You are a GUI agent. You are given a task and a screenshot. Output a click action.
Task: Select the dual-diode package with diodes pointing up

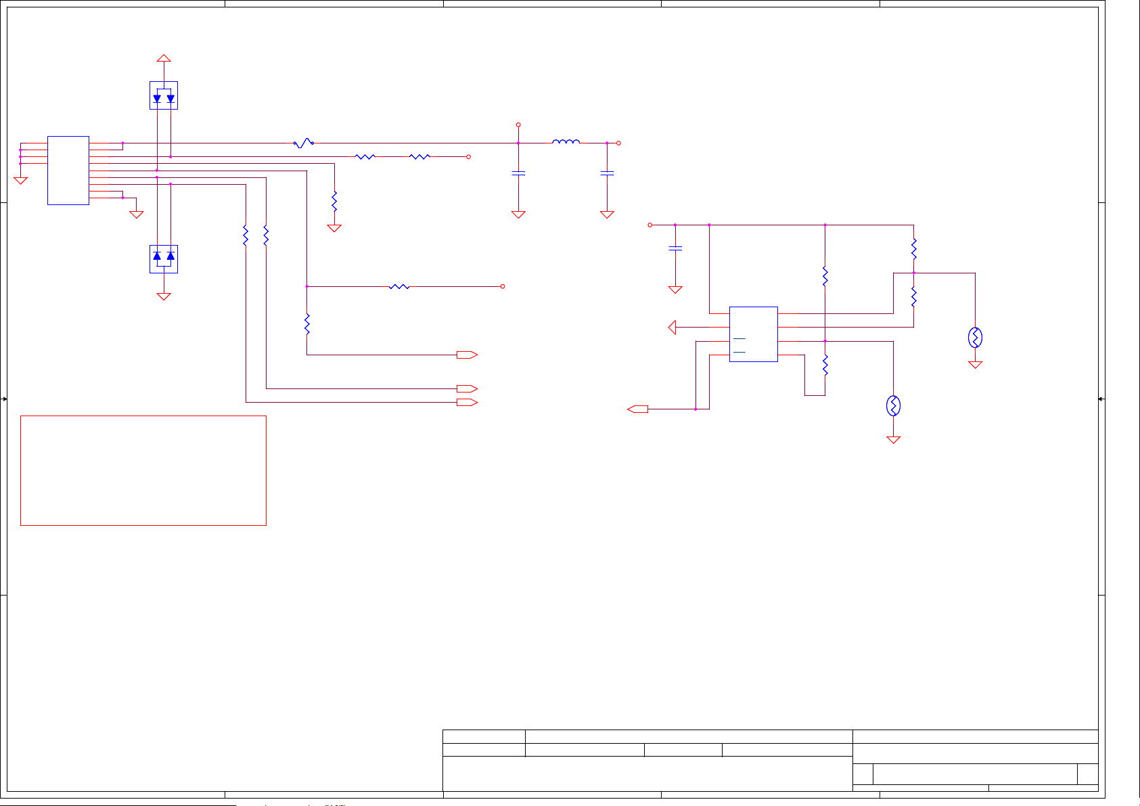click(x=164, y=259)
